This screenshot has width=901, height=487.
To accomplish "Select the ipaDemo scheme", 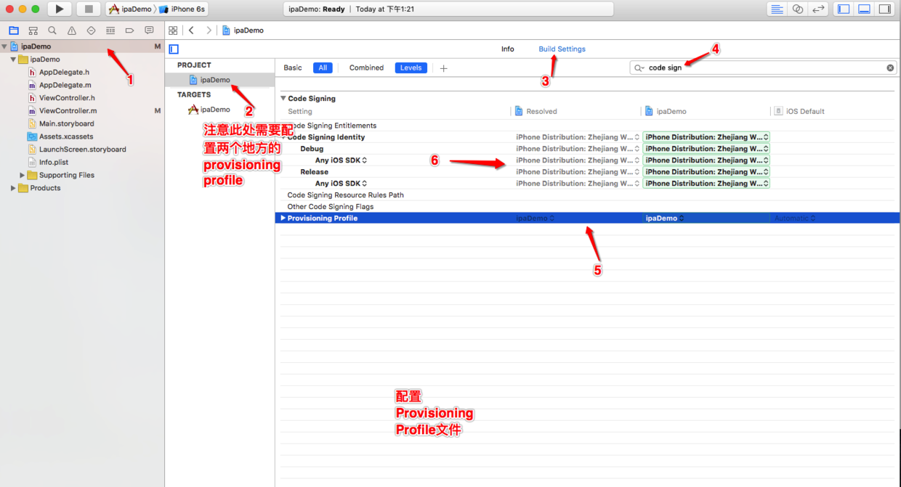I will pyautogui.click(x=130, y=9).
